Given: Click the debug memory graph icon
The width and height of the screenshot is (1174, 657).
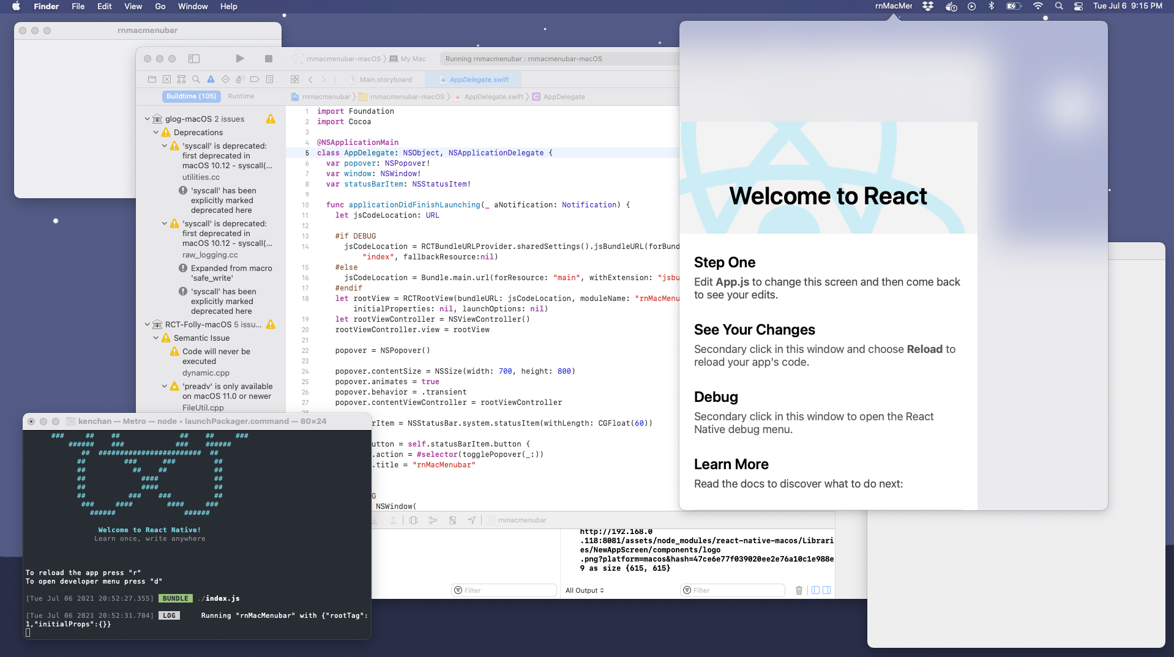Looking at the screenshot, I should coord(433,520).
